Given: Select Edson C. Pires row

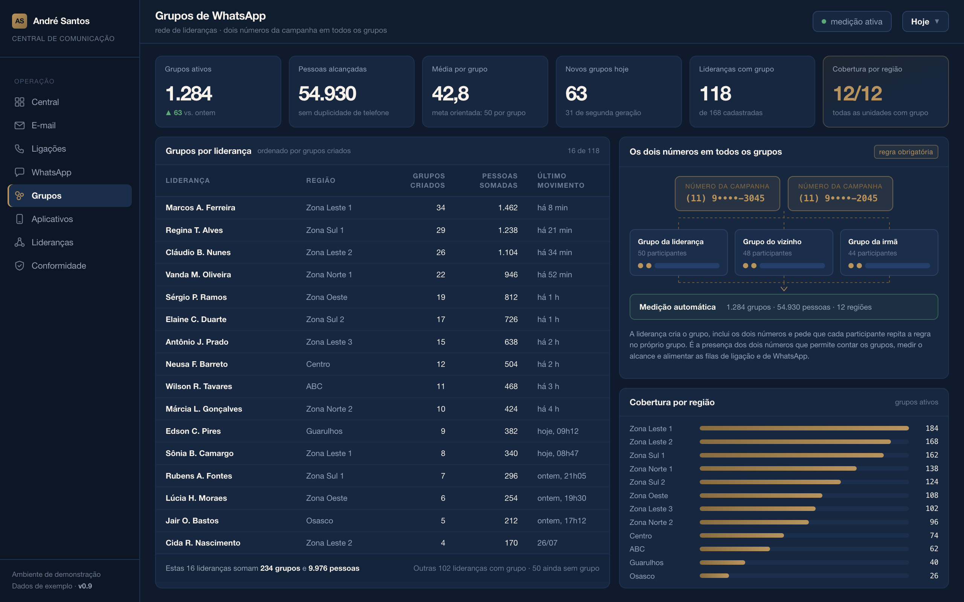Looking at the screenshot, I should [383, 431].
